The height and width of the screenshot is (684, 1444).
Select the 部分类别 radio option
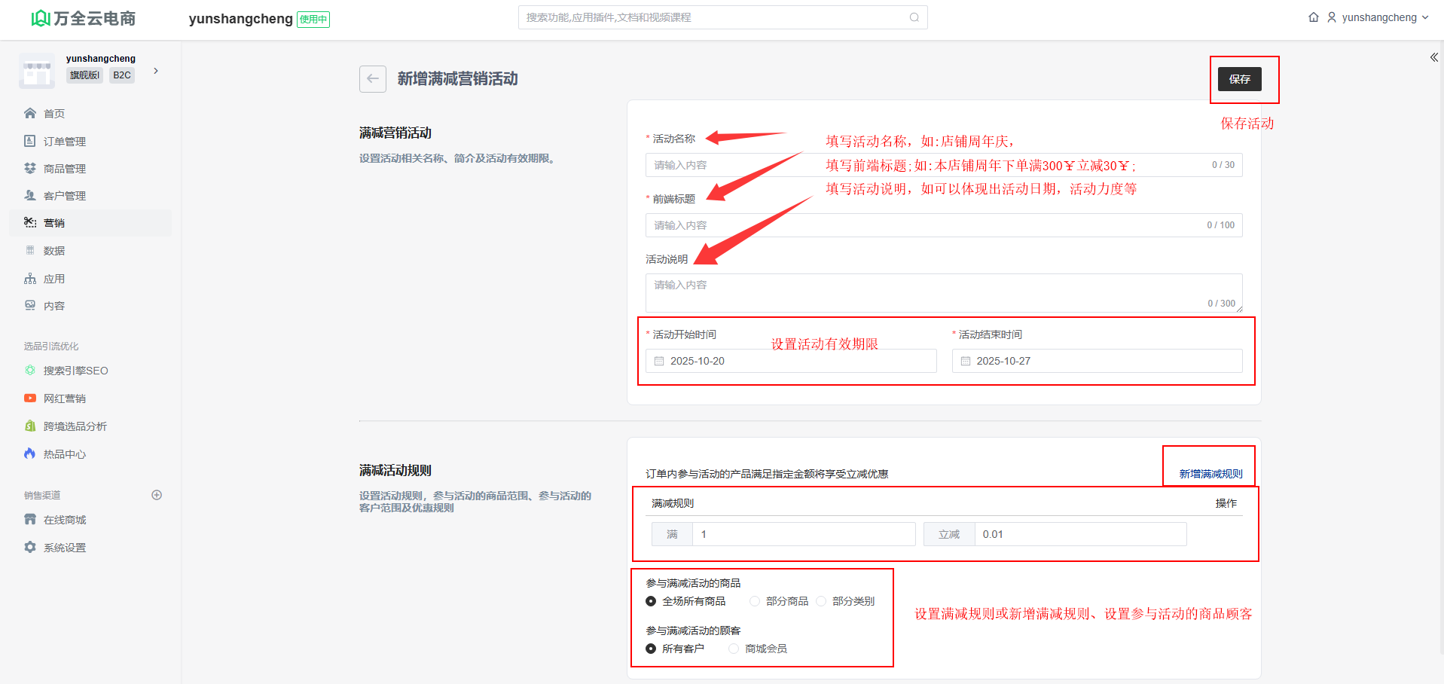tap(821, 601)
